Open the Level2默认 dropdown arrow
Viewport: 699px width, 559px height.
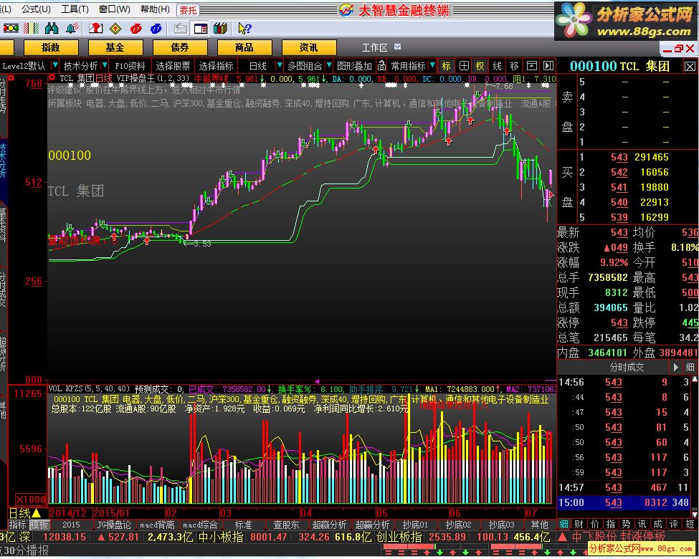pyautogui.click(x=54, y=65)
